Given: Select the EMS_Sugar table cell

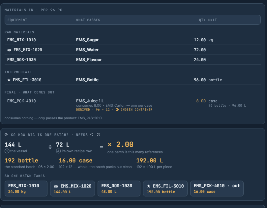Looking at the screenshot, I should [87, 40].
